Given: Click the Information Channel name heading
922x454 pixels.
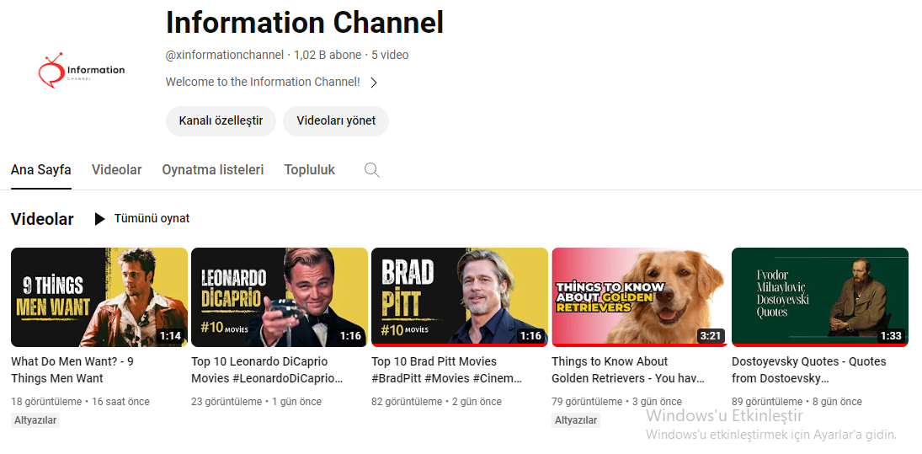Looking at the screenshot, I should click(x=305, y=23).
